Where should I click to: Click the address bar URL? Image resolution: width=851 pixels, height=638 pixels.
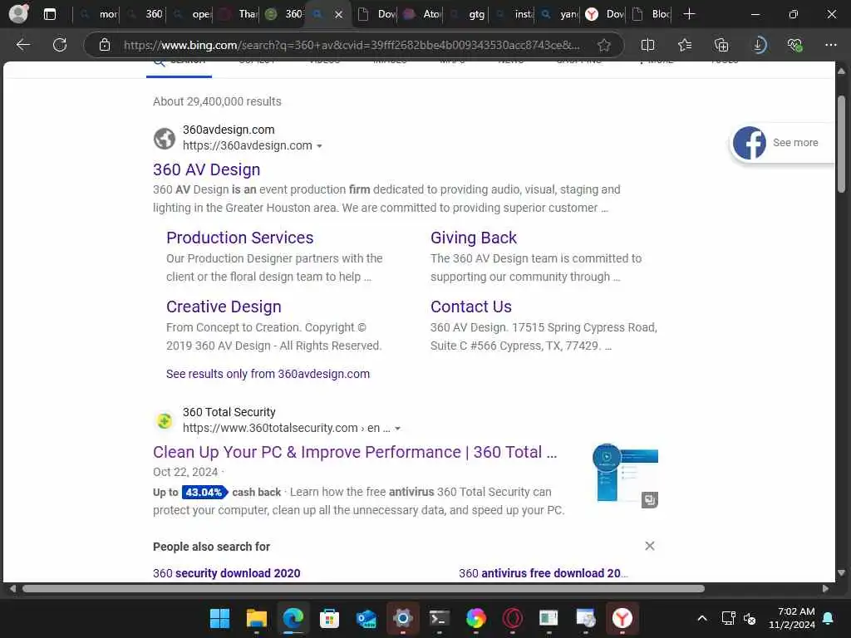pos(352,45)
